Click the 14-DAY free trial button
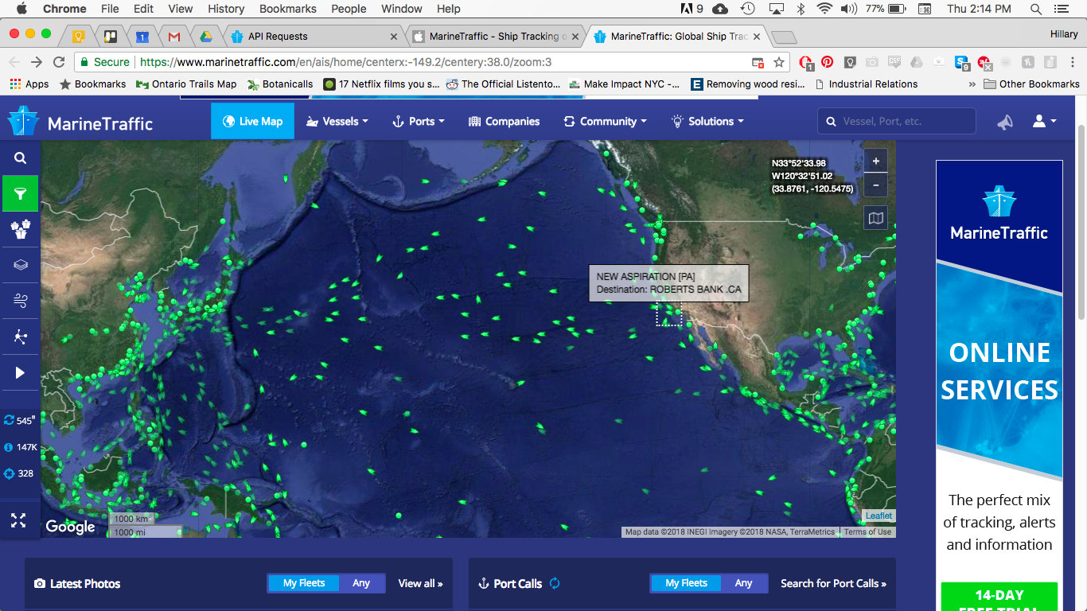Screen dimensions: 1087x611 999,597
